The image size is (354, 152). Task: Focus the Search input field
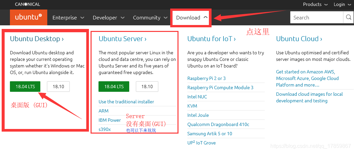click(317, 17)
